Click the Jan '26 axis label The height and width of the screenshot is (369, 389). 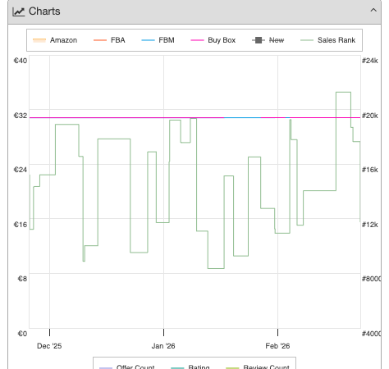(163, 346)
